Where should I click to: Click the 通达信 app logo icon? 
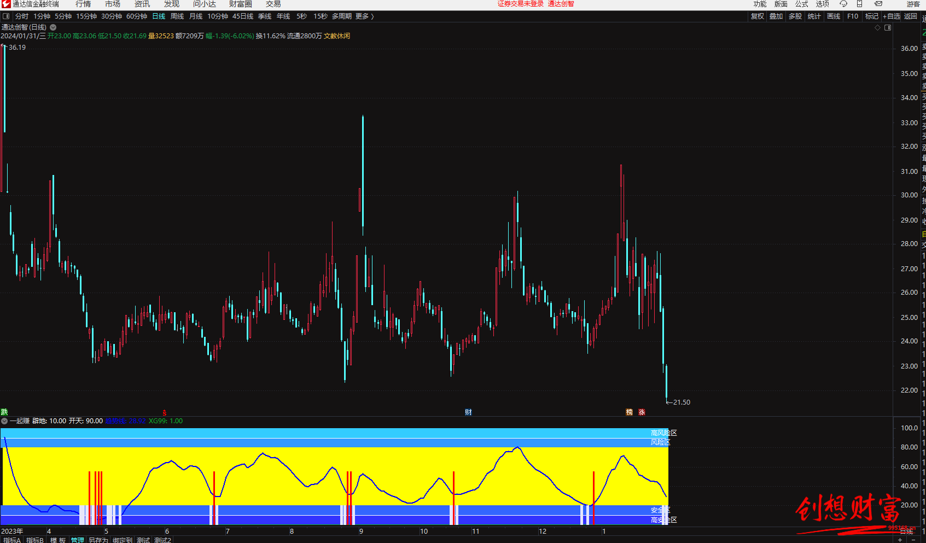pyautogui.click(x=5, y=4)
